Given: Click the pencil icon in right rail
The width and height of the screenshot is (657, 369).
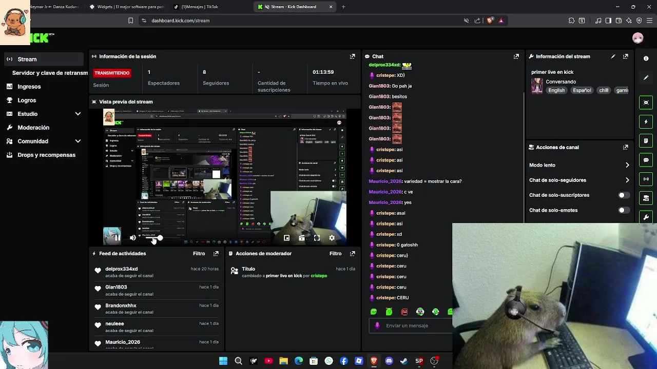Looking at the screenshot, I should pos(646,77).
